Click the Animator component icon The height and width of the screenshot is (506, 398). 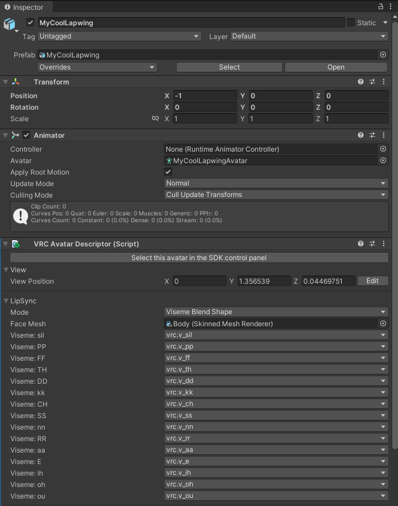pyautogui.click(x=17, y=135)
